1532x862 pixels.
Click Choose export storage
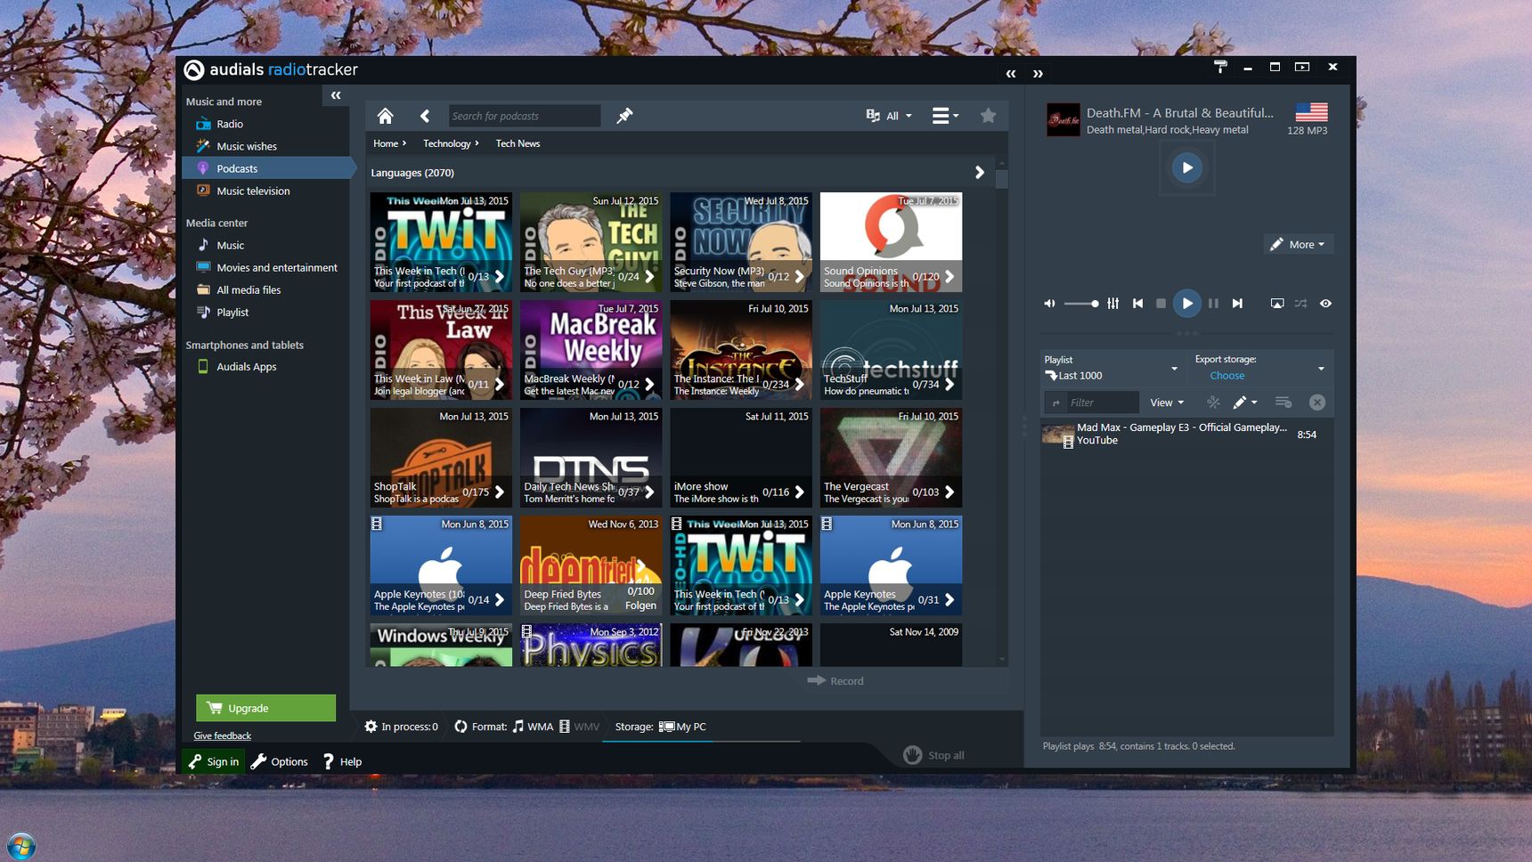pos(1226,376)
